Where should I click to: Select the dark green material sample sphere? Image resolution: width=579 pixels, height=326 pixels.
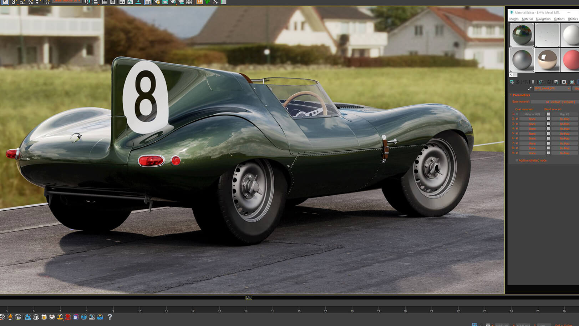pos(522,35)
